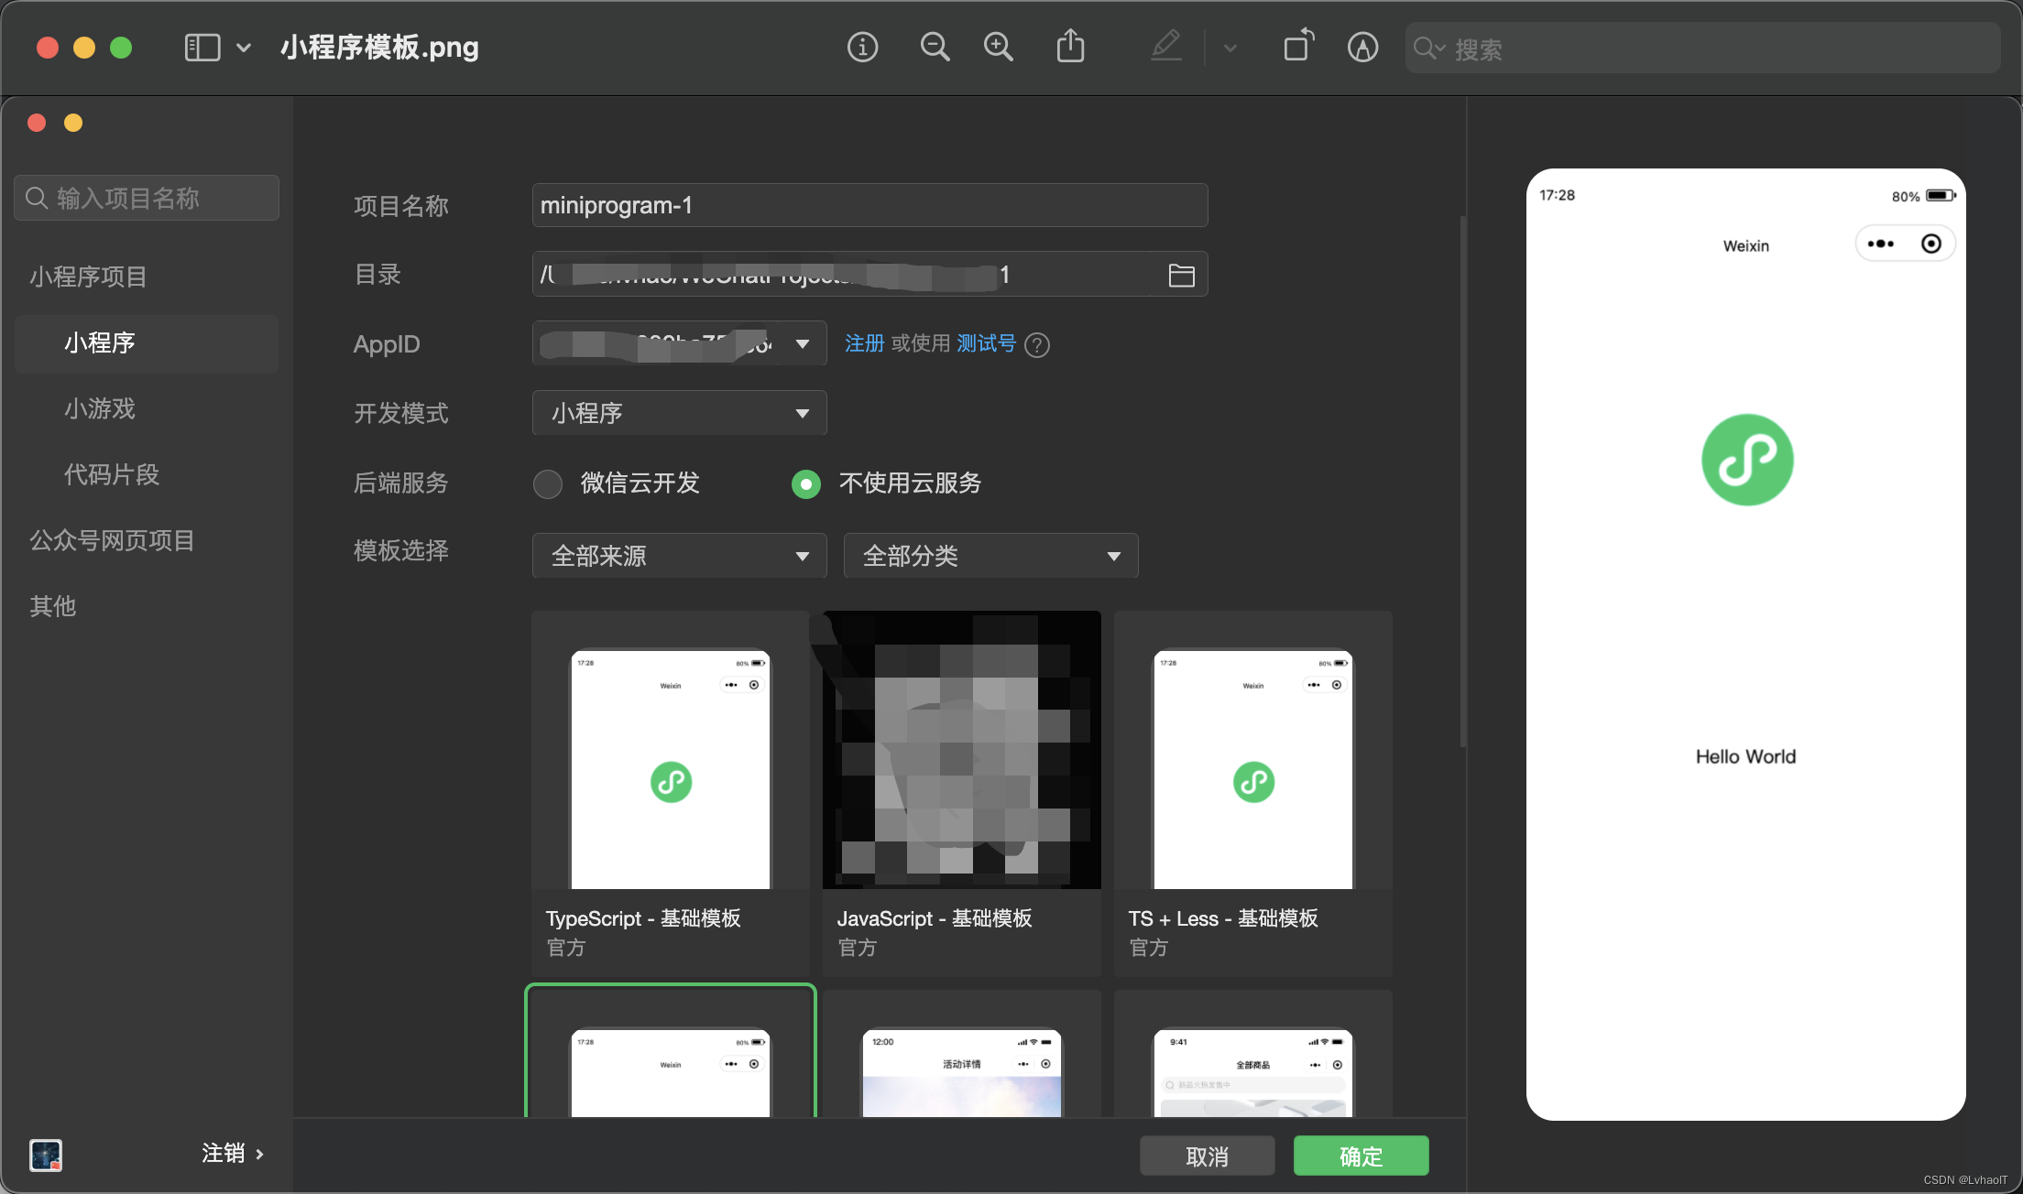Zoom in the image in Preview
This screenshot has height=1194, width=2023.
[x=999, y=47]
